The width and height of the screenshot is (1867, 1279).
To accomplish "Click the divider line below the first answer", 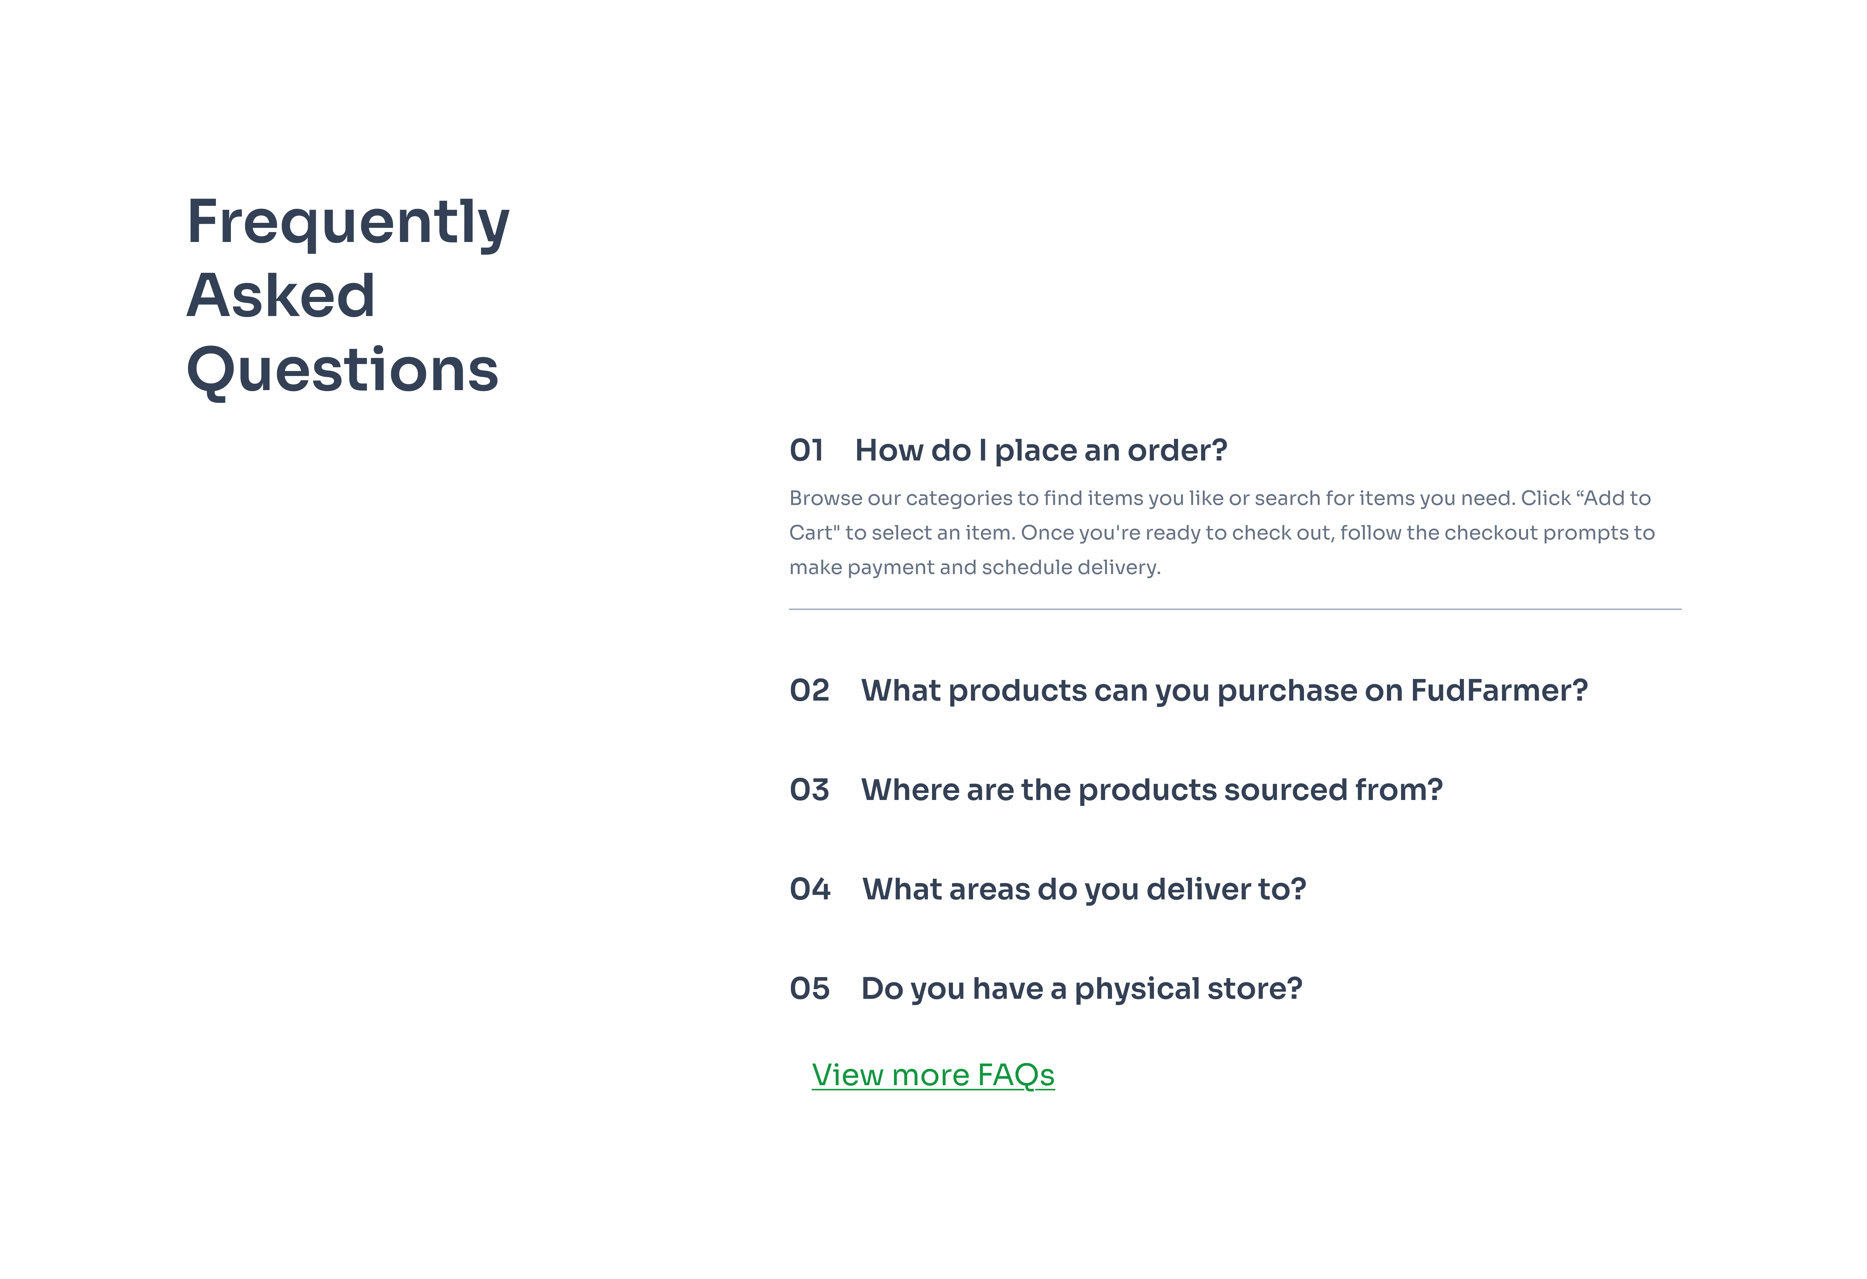I will coord(1235,609).
